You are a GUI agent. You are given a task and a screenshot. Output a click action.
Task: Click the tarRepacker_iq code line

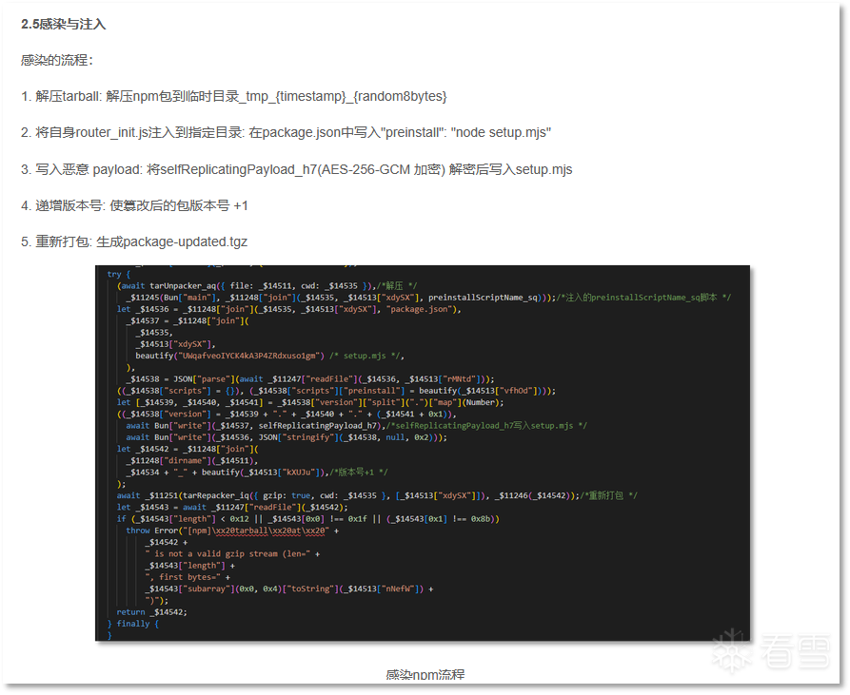click(377, 495)
